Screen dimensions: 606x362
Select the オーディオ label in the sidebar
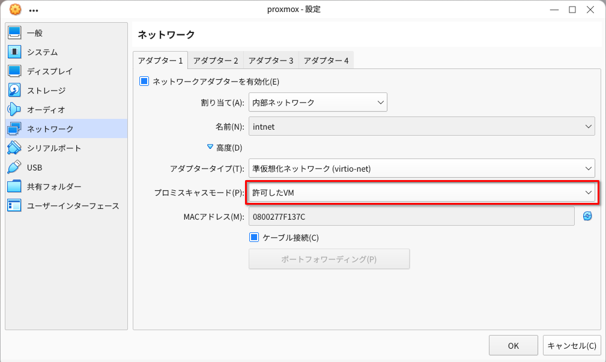pos(46,110)
